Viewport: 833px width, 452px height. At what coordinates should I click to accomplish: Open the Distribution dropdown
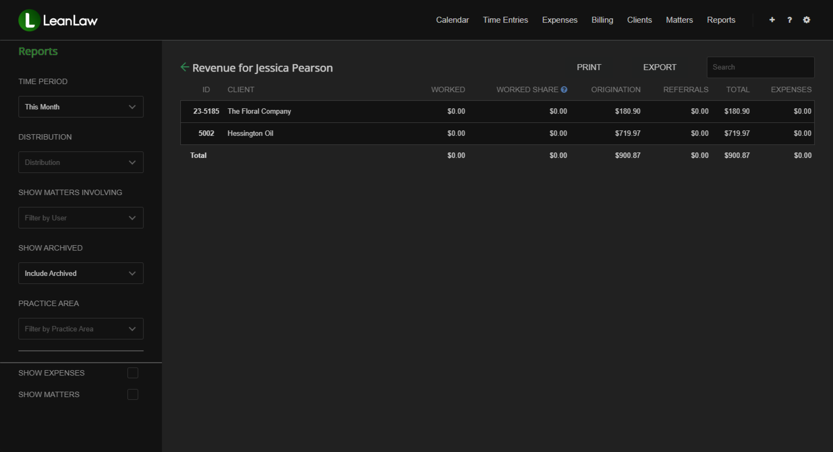(x=81, y=162)
